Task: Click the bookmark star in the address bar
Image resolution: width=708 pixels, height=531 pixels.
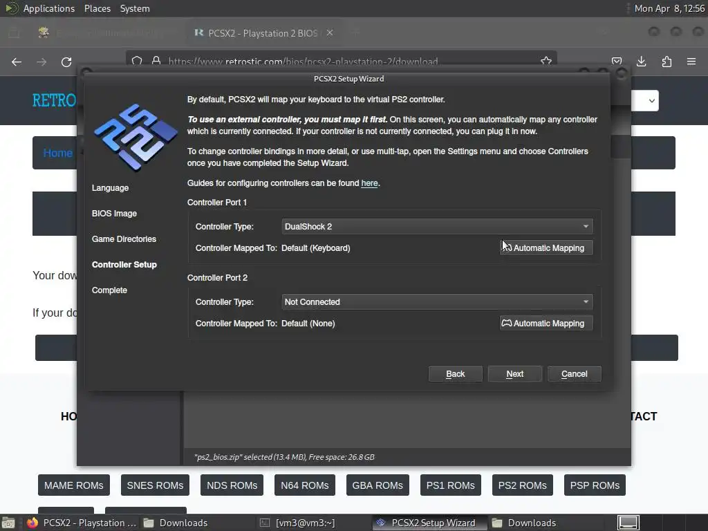Action: click(546, 62)
